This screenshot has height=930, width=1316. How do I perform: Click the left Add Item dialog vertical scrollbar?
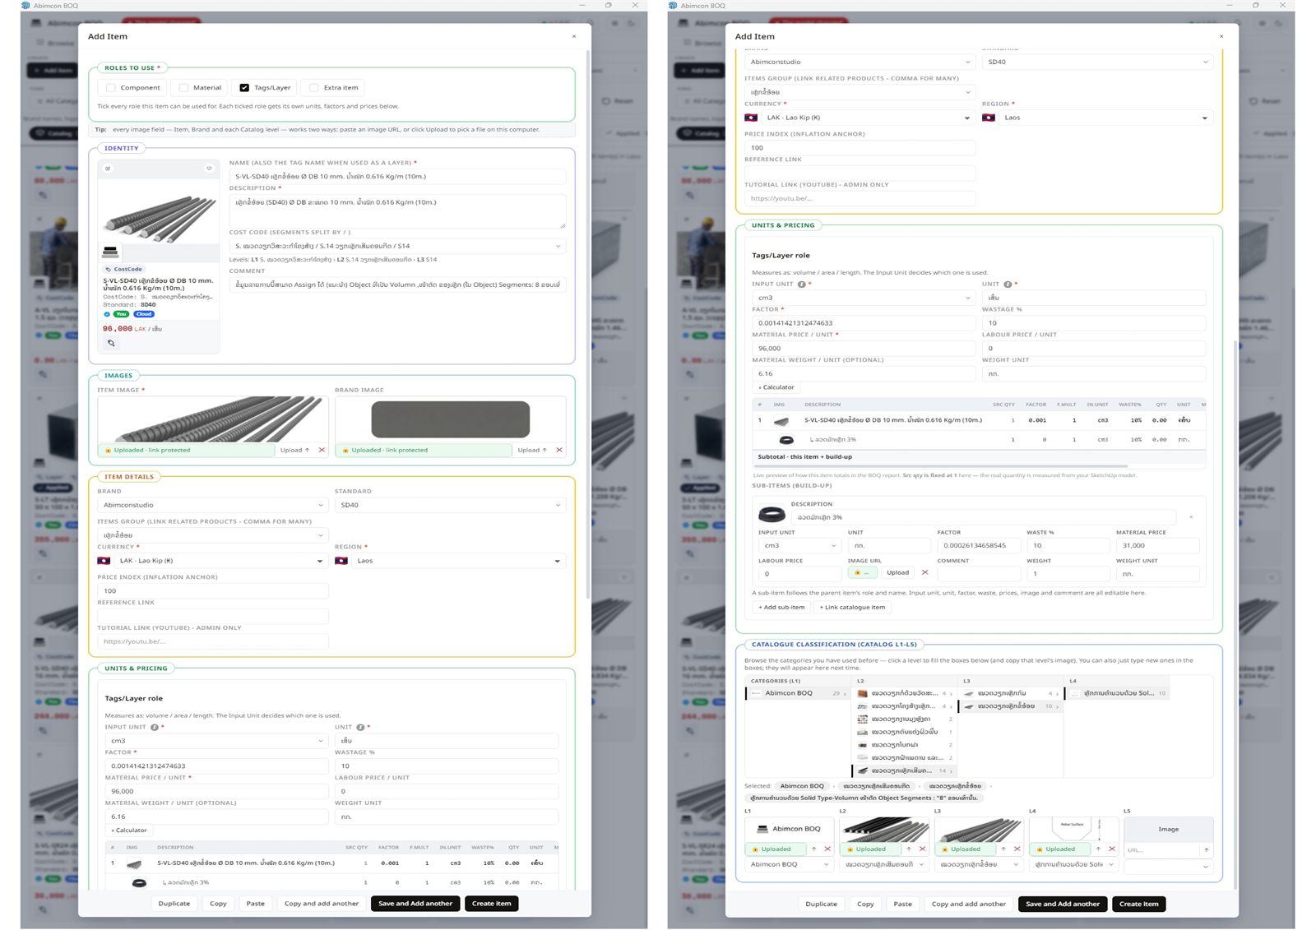pyautogui.click(x=587, y=325)
